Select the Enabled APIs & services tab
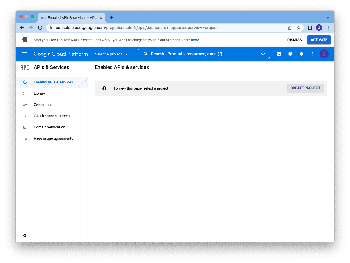The height and width of the screenshot is (263, 350). tap(72, 18)
